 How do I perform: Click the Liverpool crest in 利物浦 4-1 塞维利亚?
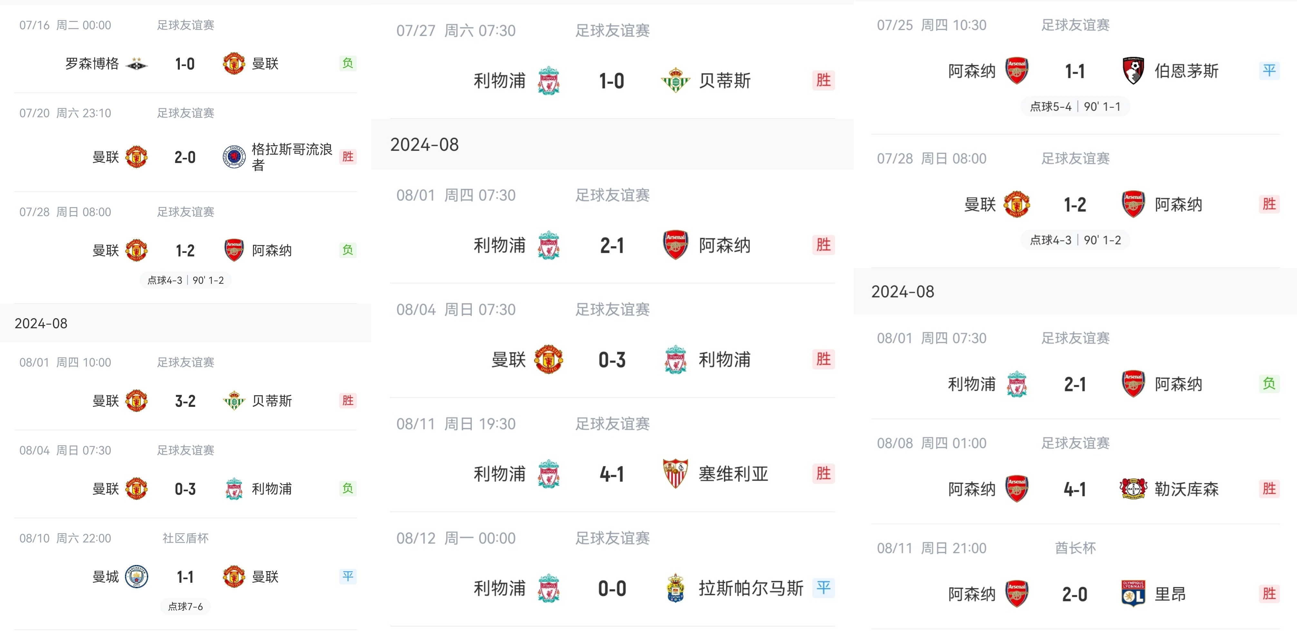(548, 474)
